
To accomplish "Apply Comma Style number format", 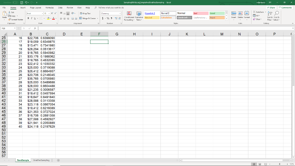I will click(111, 18).
